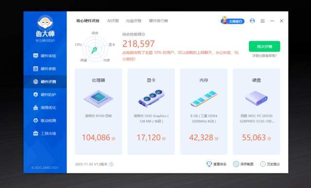The height and width of the screenshot is (188, 311).
Task: Minimize the 鲁大师 window
Action: [x=272, y=21]
